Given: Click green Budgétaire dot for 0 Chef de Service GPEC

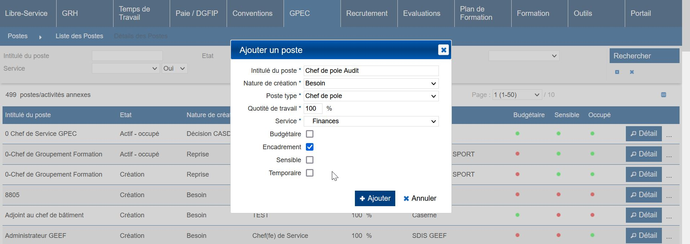Looking at the screenshot, I should pos(517,134).
